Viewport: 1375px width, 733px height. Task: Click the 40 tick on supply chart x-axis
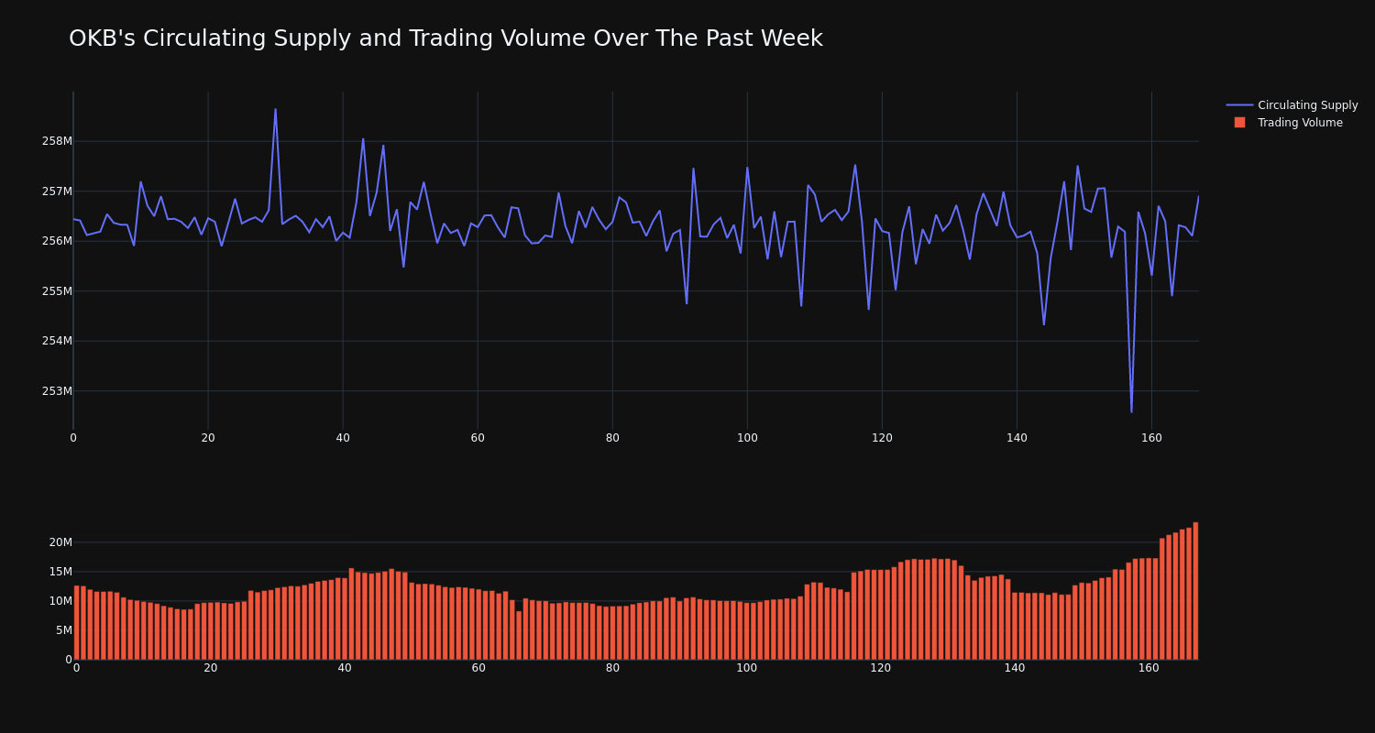(x=343, y=438)
